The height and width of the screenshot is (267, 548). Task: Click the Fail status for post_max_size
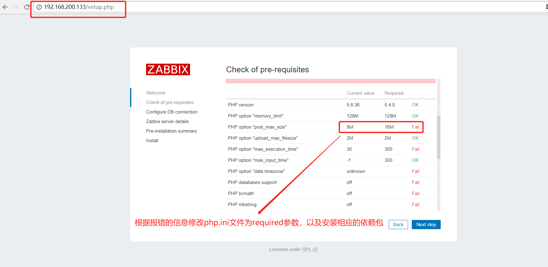click(415, 127)
